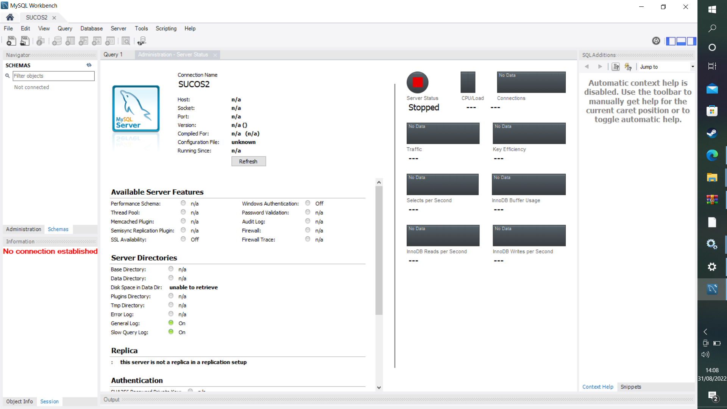Toggle the left sidebar panel
Image resolution: width=727 pixels, height=409 pixels.
point(671,41)
